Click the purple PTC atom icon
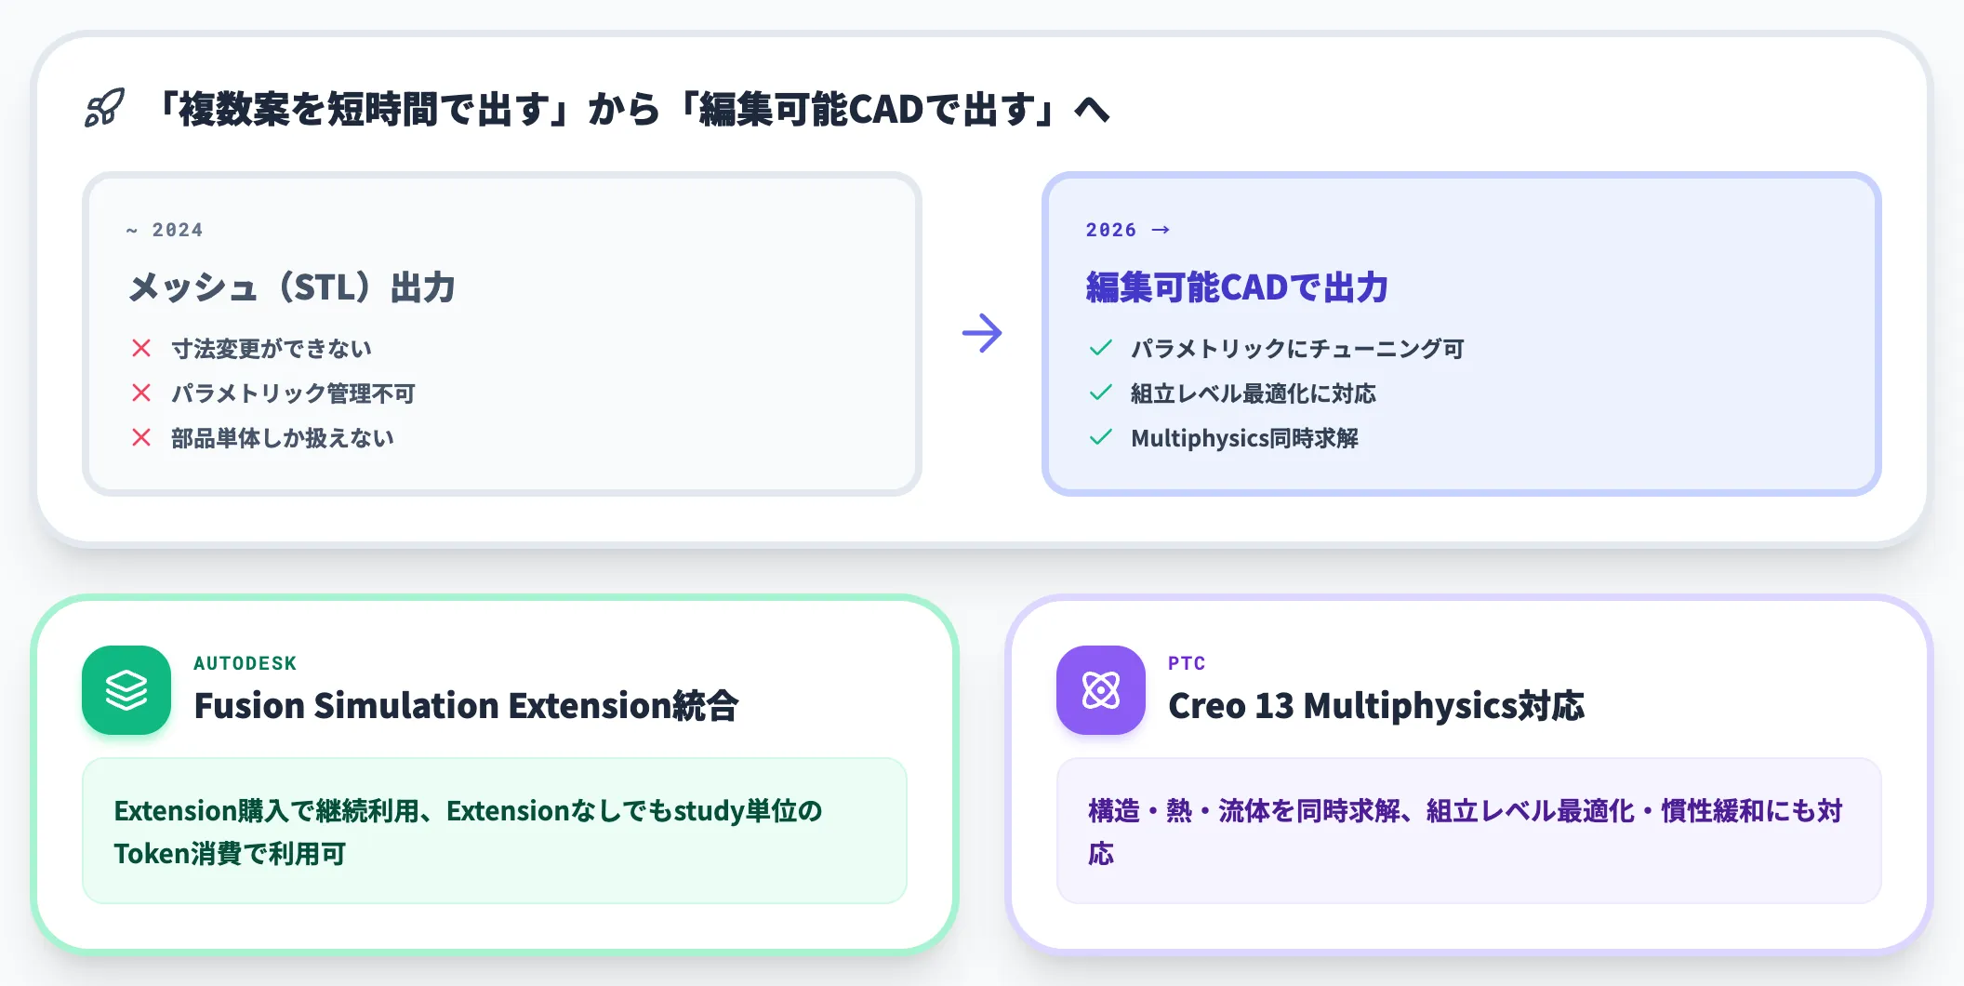The height and width of the screenshot is (986, 1964). tap(1101, 690)
